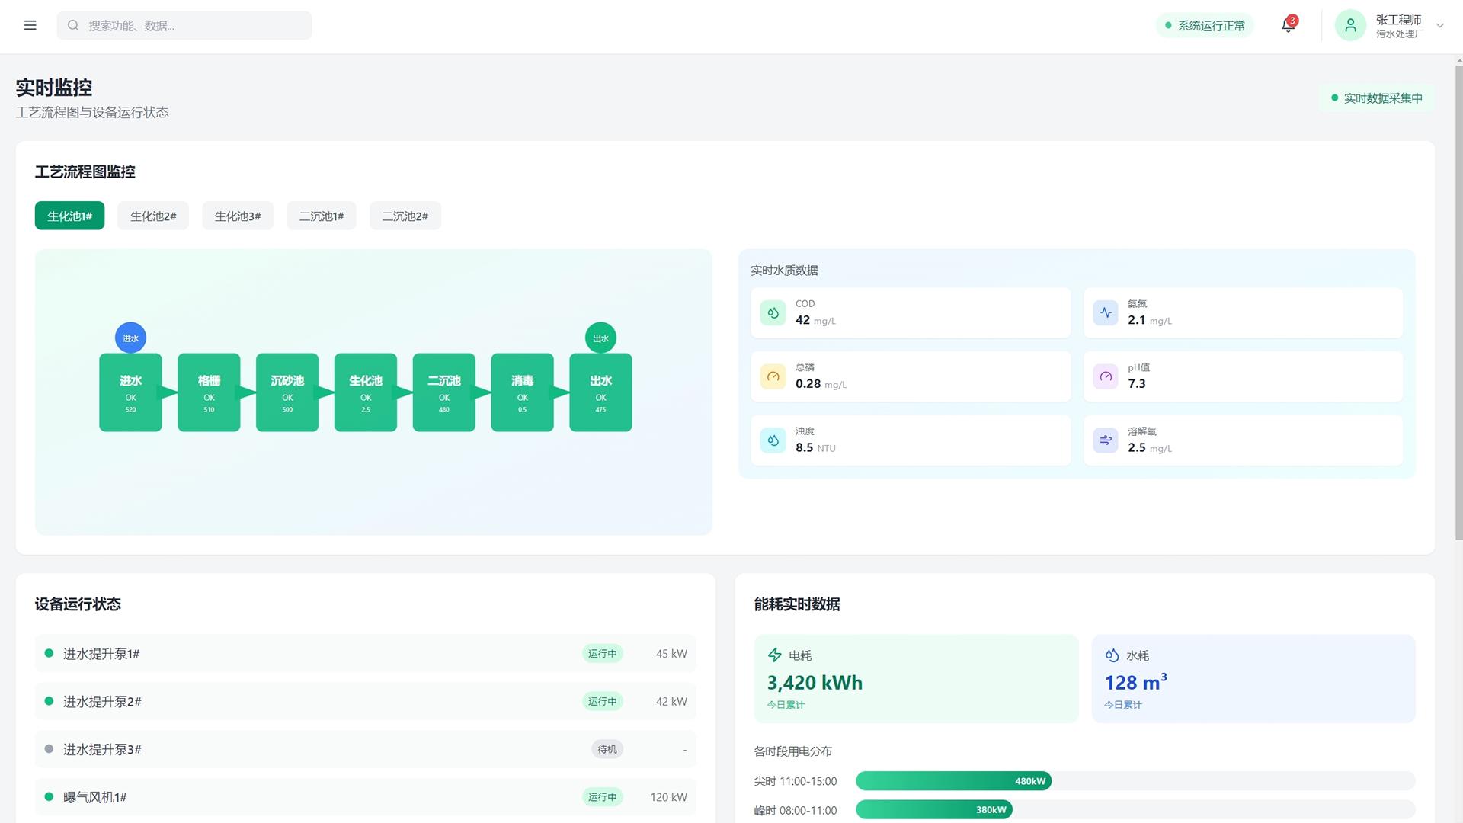Click the water consumption droplet icon
Image resolution: width=1463 pixels, height=823 pixels.
[x=1112, y=655]
